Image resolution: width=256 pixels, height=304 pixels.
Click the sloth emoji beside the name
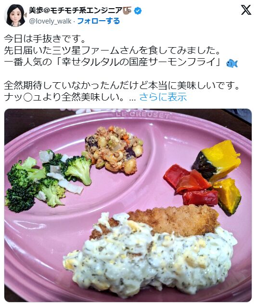127,10
